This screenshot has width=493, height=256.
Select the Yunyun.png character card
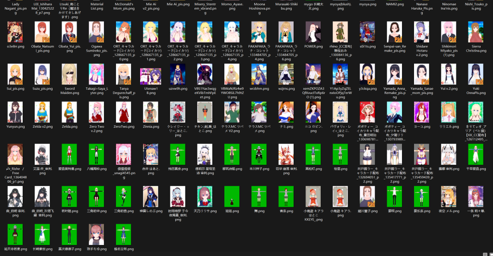coord(14,112)
